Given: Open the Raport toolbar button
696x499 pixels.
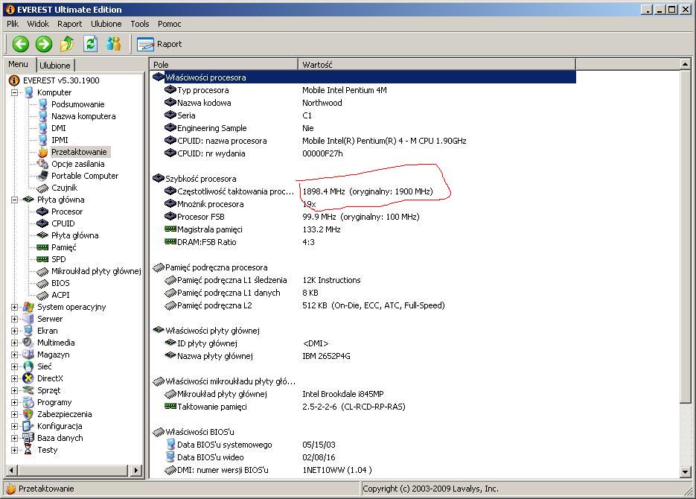Looking at the screenshot, I should coord(159,44).
